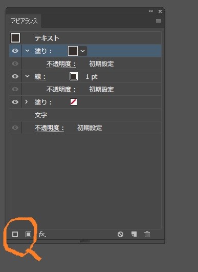Viewport: 198px width, 272px height.
Task: Open the fill color dropdown arrow
Action: pos(83,51)
